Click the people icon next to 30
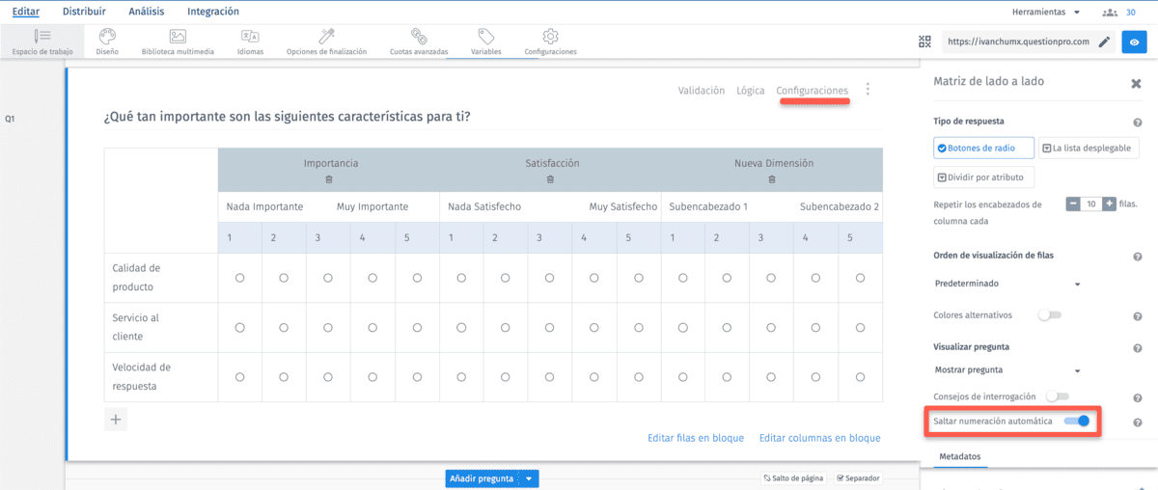This screenshot has height=490, width=1158. click(x=1110, y=13)
